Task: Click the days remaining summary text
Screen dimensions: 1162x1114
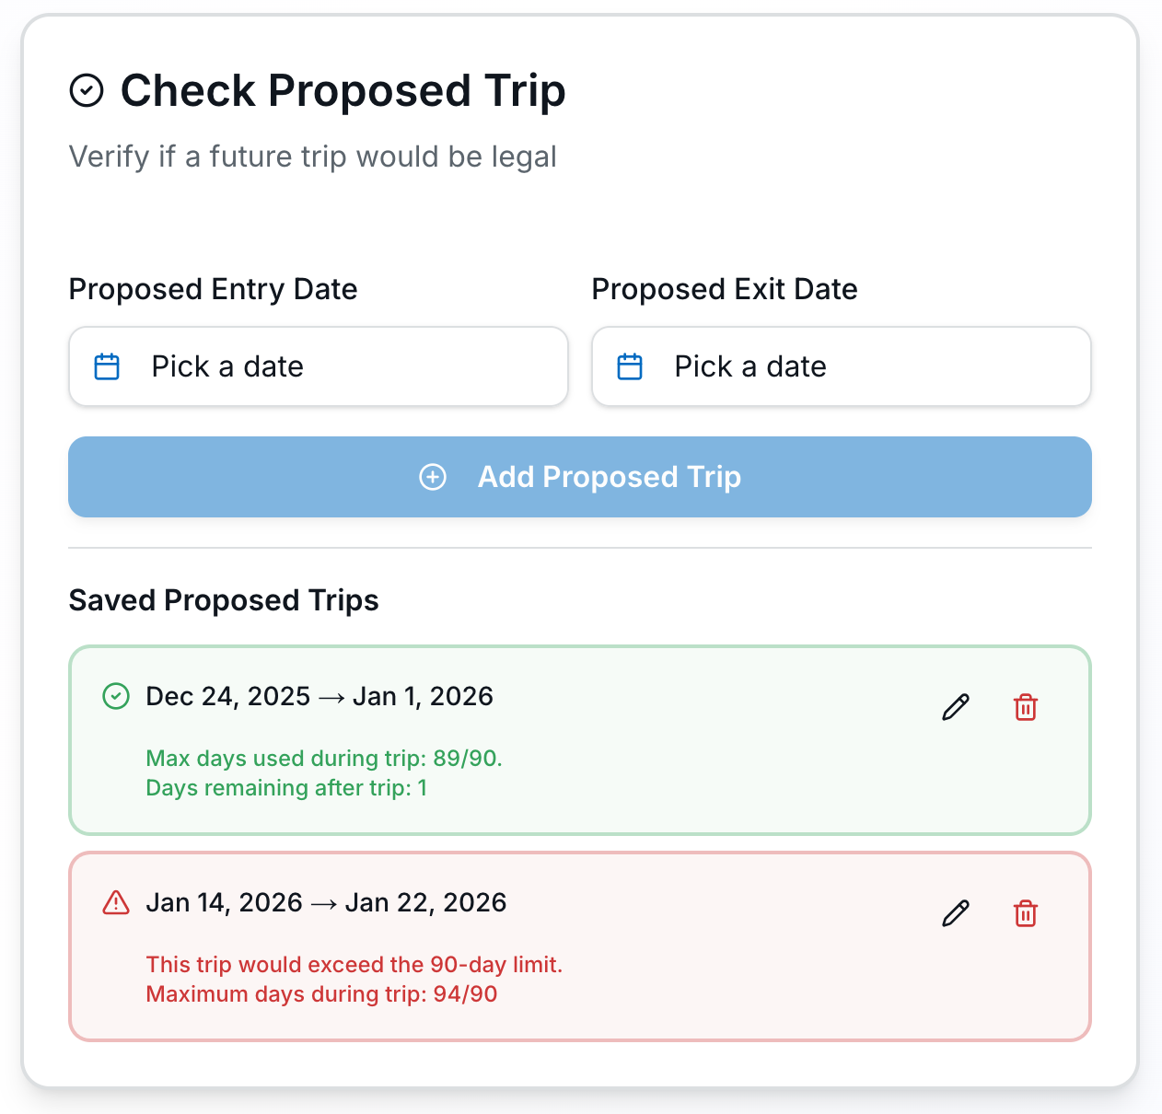Action: pyautogui.click(x=286, y=788)
